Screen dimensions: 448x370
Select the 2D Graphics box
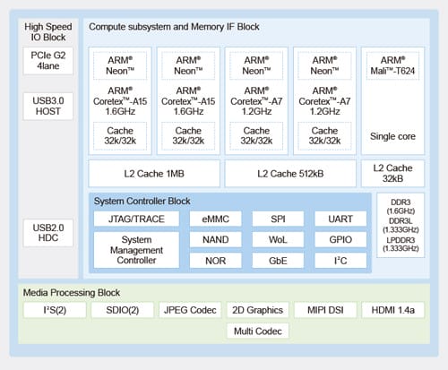pyautogui.click(x=258, y=310)
